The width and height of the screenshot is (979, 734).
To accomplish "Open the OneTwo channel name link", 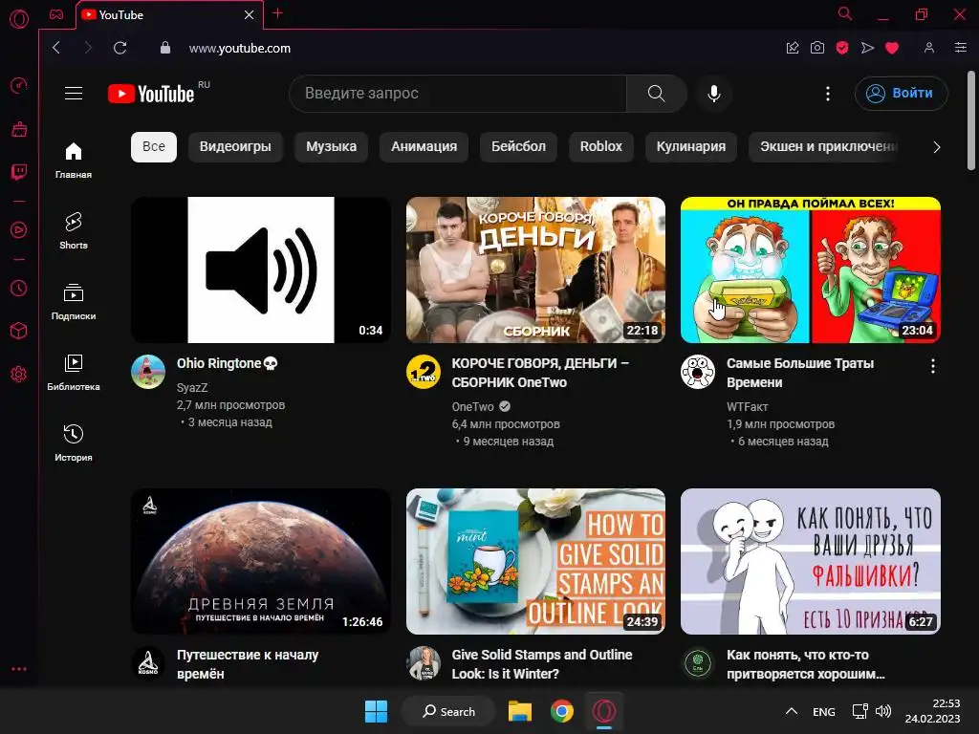I will click(472, 407).
